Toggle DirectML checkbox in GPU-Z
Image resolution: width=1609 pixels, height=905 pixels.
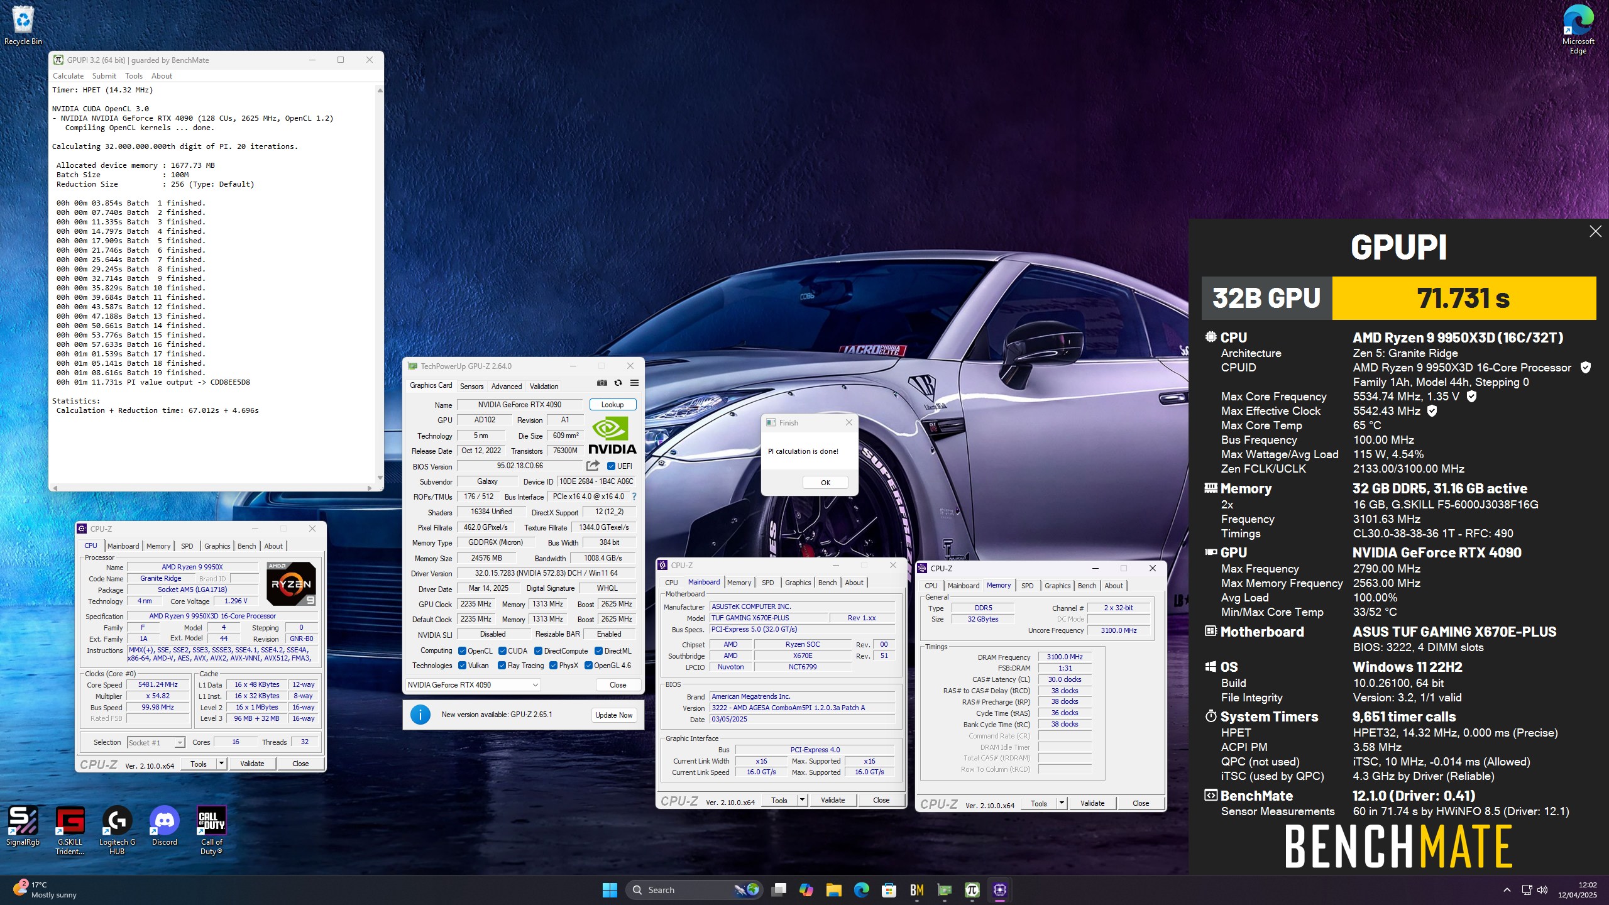click(598, 651)
